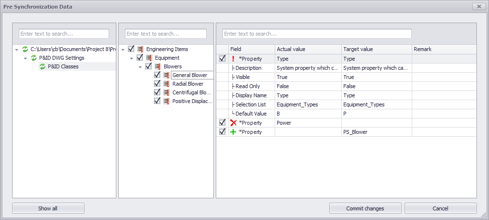Click the Default Value target cell 'P'
The width and height of the screenshot is (489, 220).
click(377, 114)
